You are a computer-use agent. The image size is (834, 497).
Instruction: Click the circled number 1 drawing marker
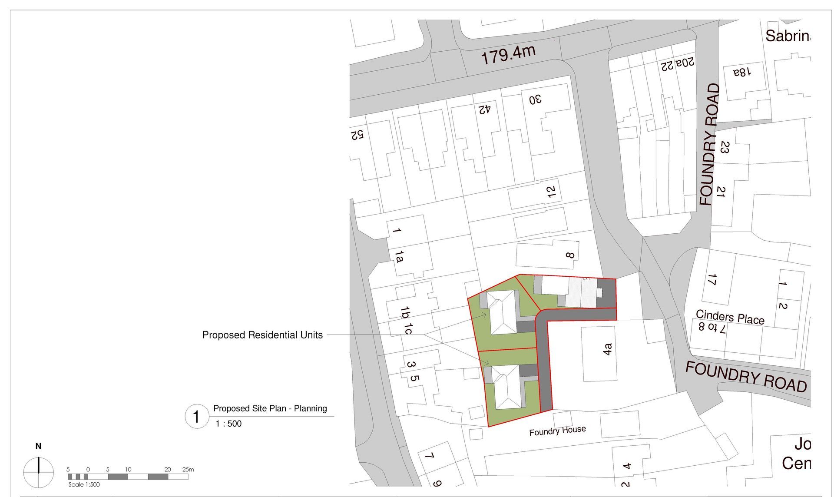pos(197,416)
